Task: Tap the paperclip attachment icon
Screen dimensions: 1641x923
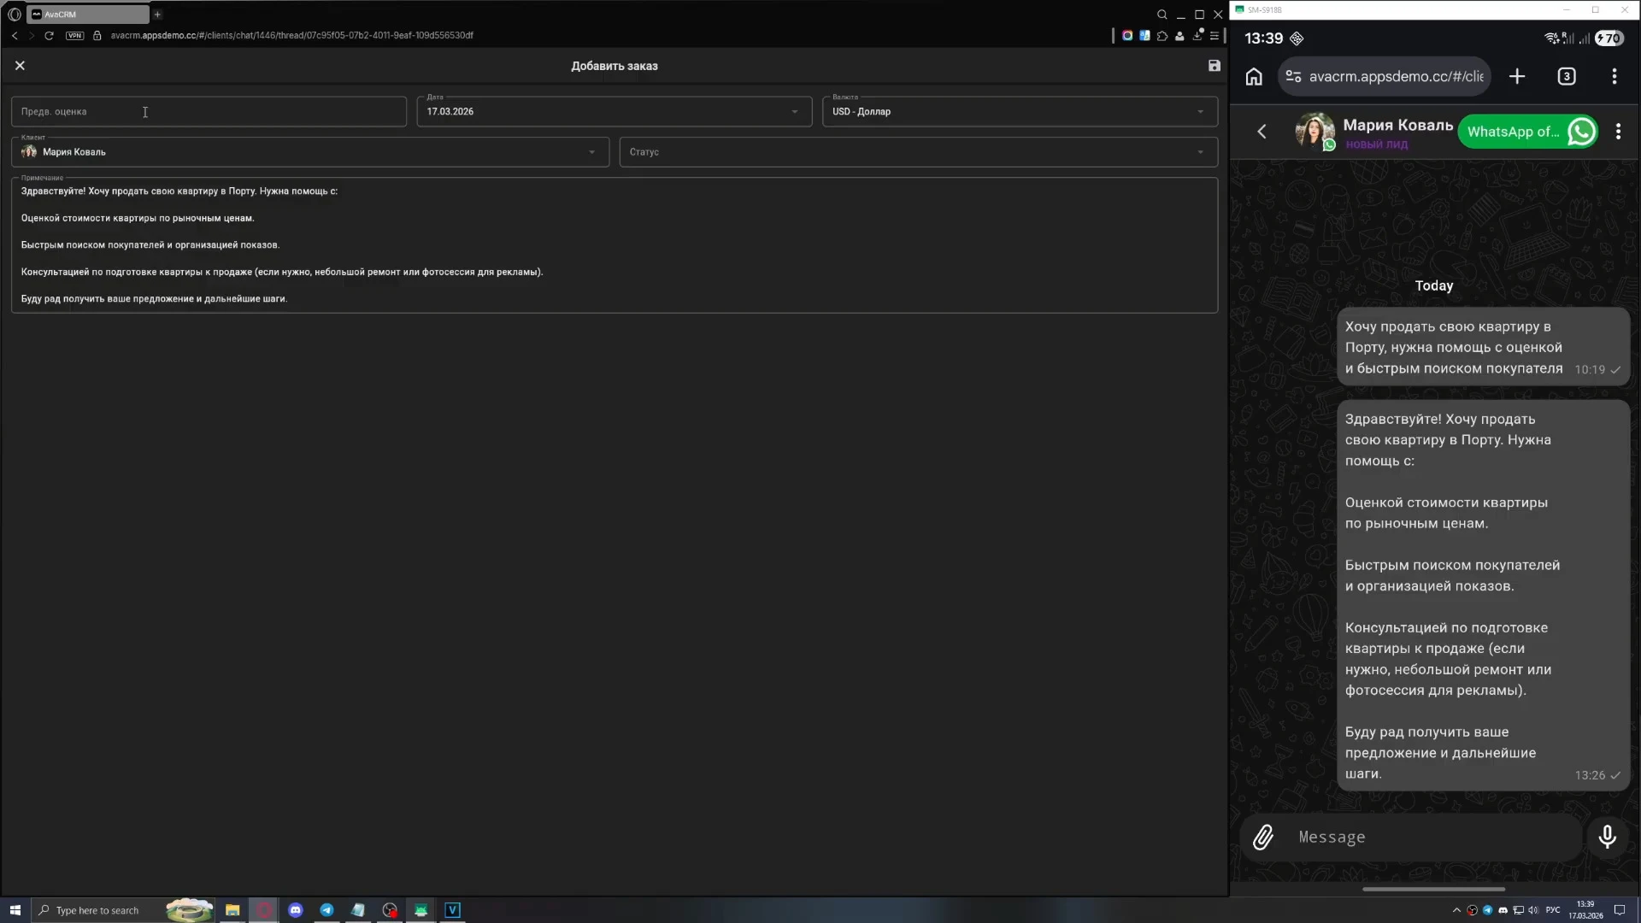Action: coord(1262,838)
